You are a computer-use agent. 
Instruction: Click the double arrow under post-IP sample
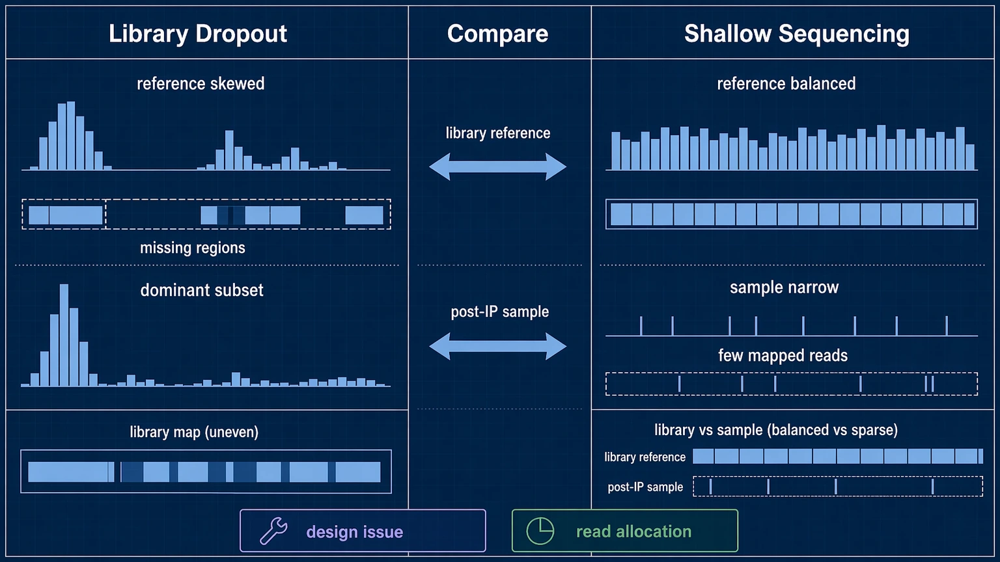[x=498, y=346]
